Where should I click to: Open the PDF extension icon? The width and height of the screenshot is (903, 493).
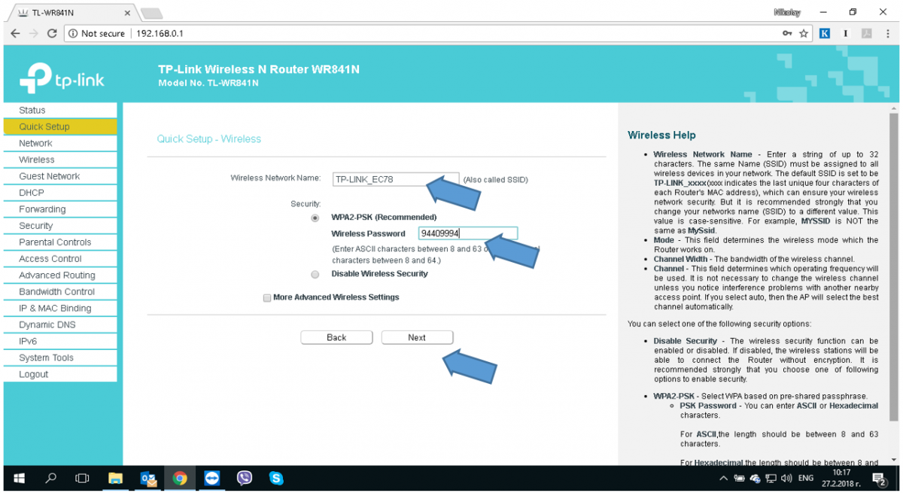point(867,34)
